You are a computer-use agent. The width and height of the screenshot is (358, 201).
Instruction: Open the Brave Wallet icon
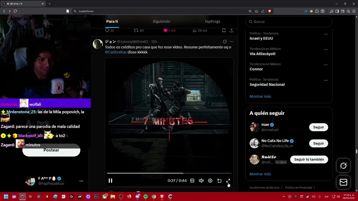click(x=343, y=11)
